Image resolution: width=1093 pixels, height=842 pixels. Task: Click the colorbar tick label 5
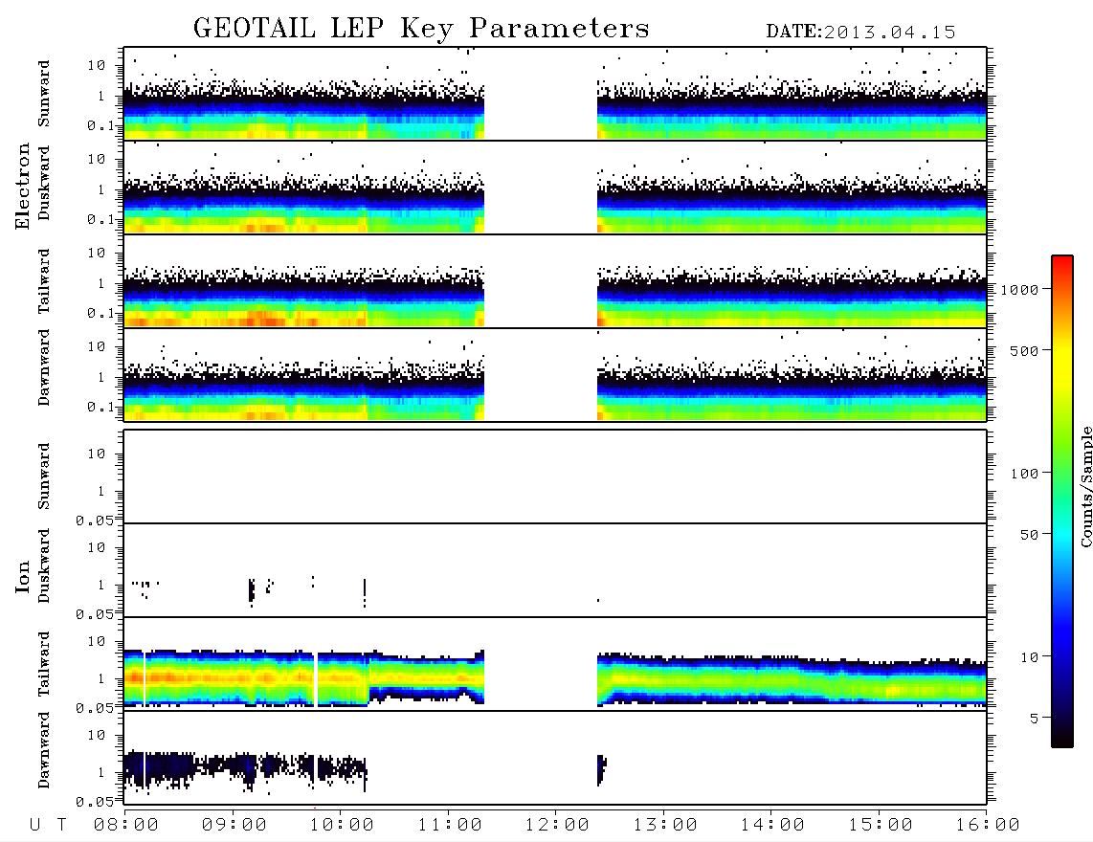tap(1034, 718)
